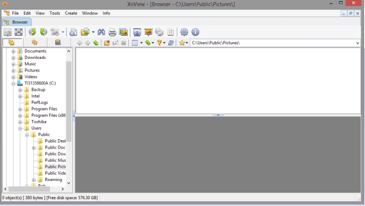This screenshot has height=206, width=365.
Task: Open the dropdown arrow beside lossless transformations
Action: [63, 32]
